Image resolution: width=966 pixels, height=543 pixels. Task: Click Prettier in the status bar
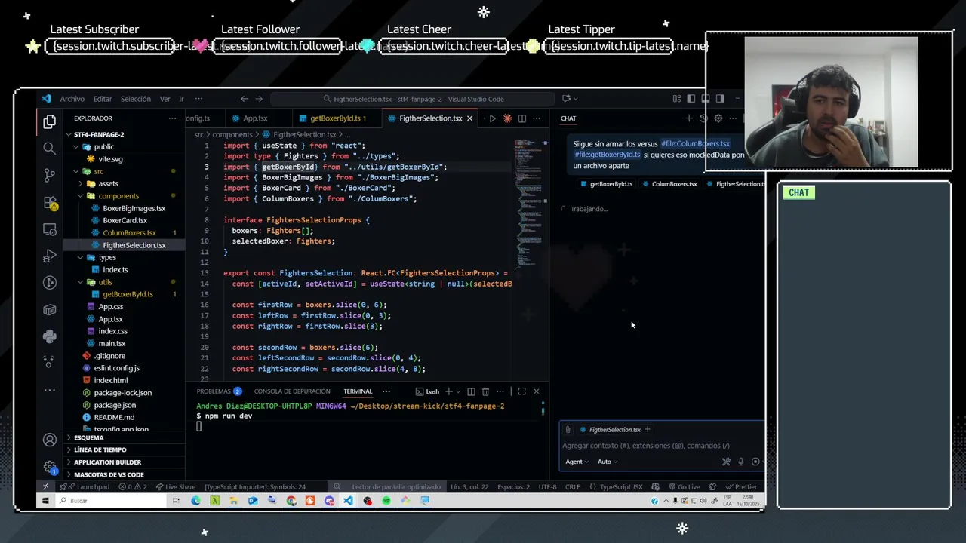click(x=741, y=487)
